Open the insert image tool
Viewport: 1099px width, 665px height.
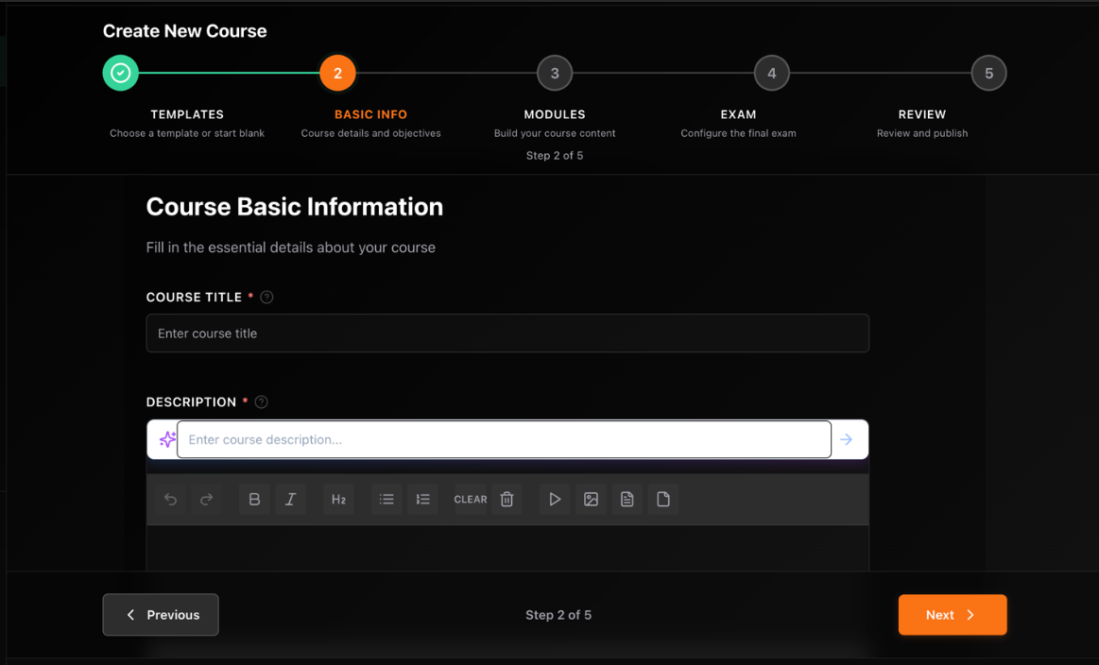(x=591, y=499)
